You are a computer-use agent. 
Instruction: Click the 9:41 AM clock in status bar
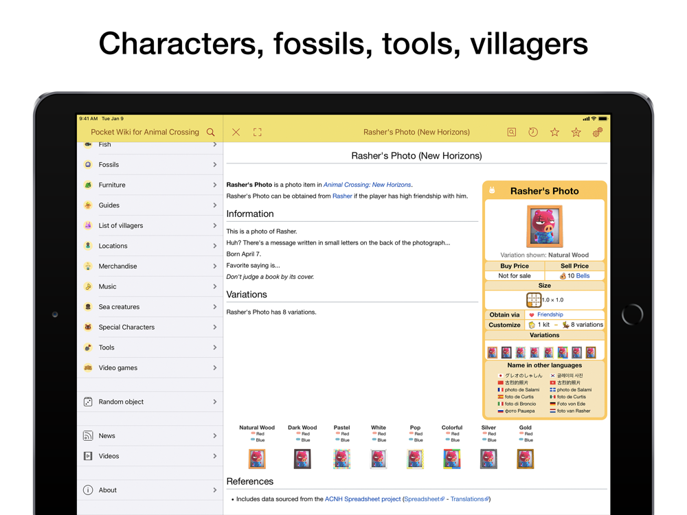click(89, 119)
